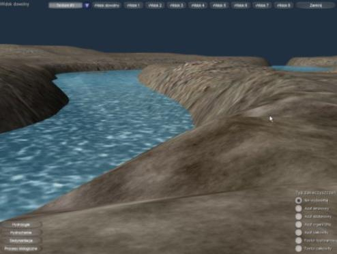Switch to 'Widok 5' camera view

[219, 5]
